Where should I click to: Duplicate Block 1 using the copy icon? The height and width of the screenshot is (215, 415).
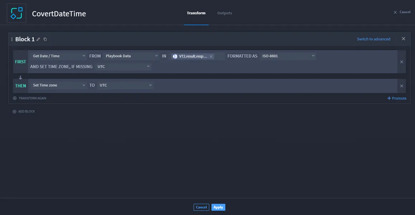coord(45,39)
